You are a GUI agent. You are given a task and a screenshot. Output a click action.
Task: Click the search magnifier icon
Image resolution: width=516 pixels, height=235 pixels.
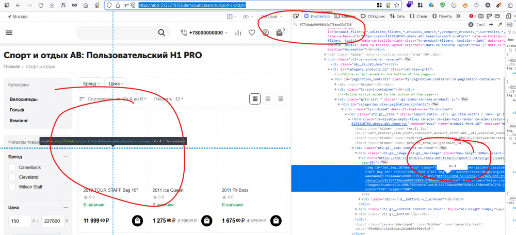click(162, 33)
